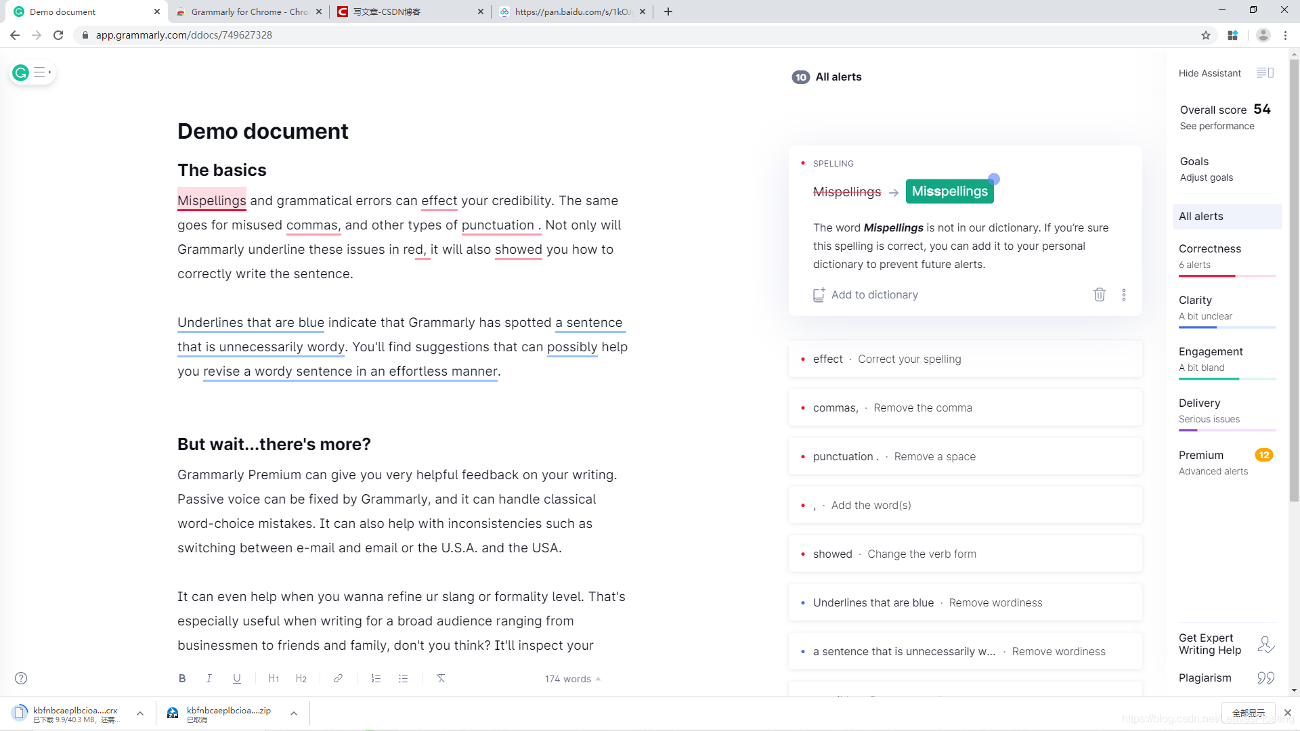
Task: Dismiss the spelling alert with trash icon
Action: [1100, 294]
